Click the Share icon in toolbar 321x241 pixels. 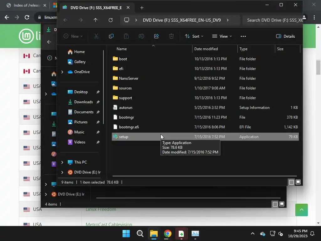(x=156, y=36)
